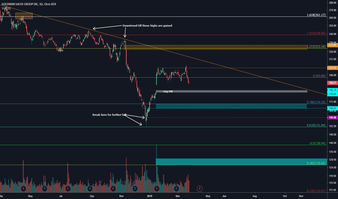
Task: Click the Oct label on time axis
Action: point(285,196)
